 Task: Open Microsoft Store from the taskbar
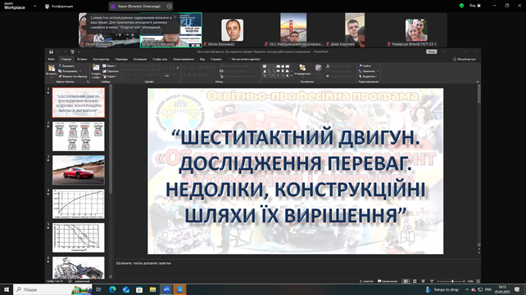click(139, 289)
